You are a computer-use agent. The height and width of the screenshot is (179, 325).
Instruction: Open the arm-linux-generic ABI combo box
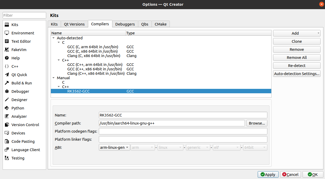click(x=115, y=147)
